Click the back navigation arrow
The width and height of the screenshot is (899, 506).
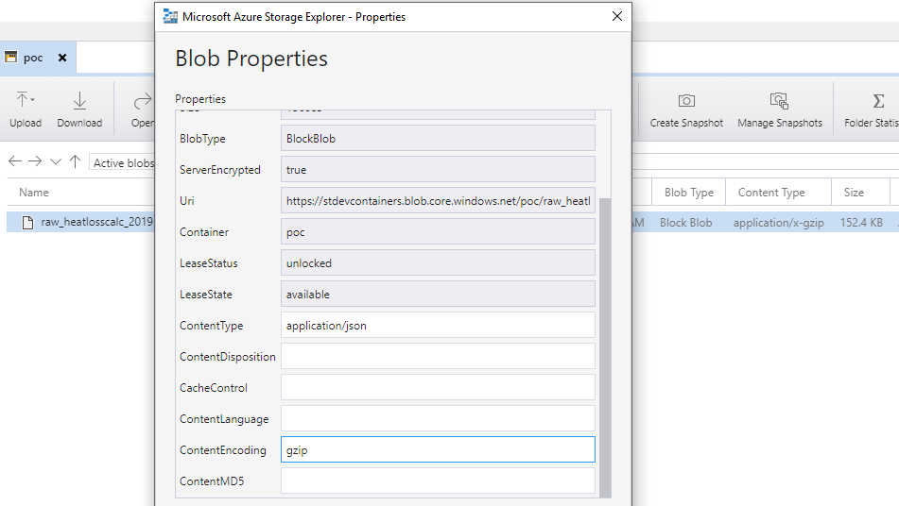point(15,161)
